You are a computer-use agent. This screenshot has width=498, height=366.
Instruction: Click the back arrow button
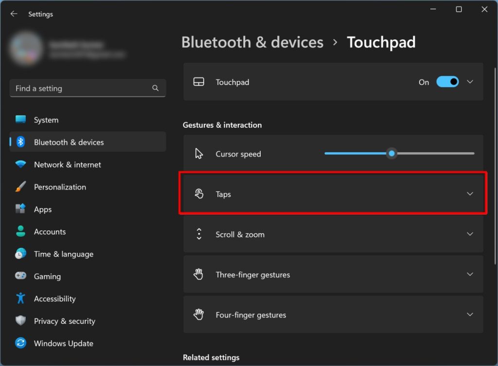pyautogui.click(x=14, y=14)
